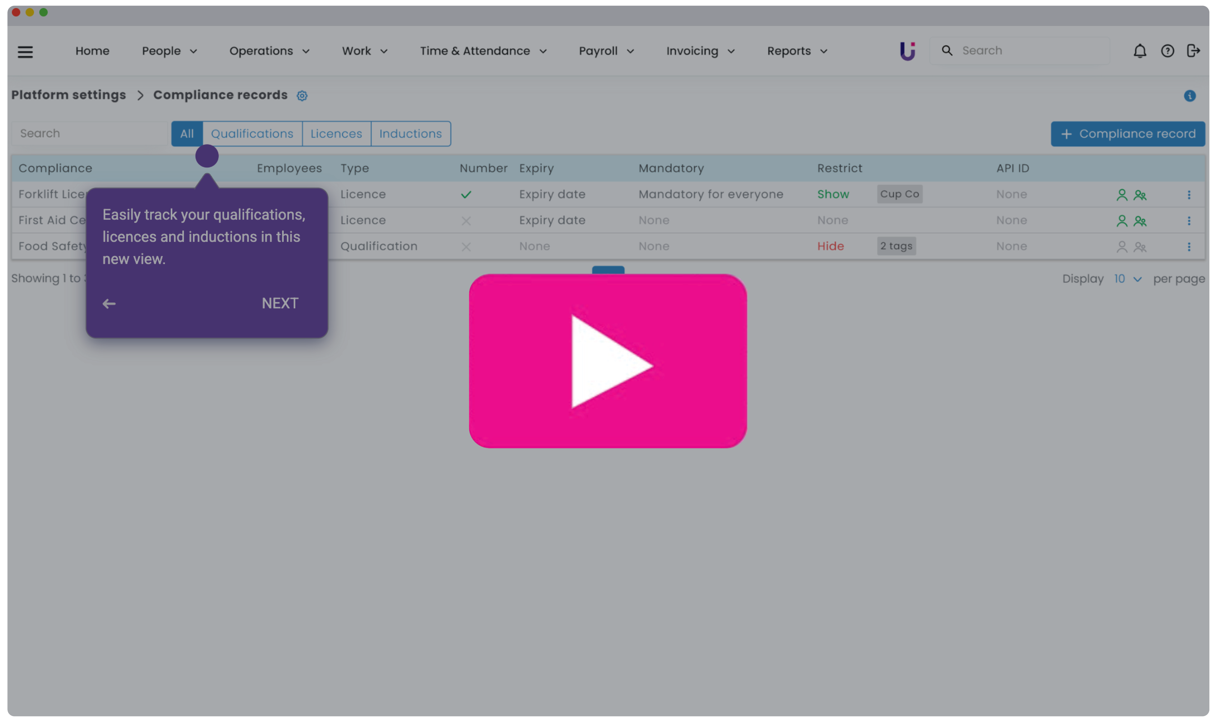Change the display per page dropdown

(1127, 279)
